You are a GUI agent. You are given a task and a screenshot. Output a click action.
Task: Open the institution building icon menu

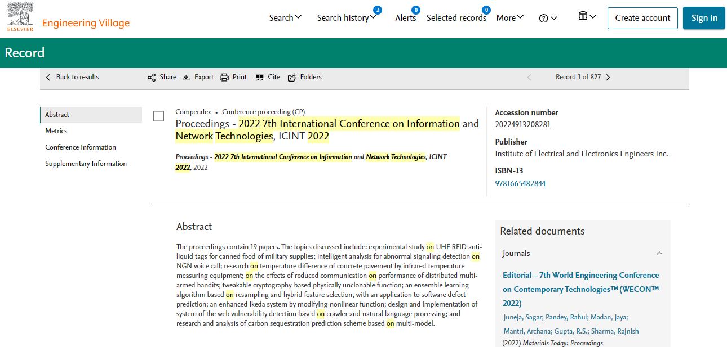[587, 16]
